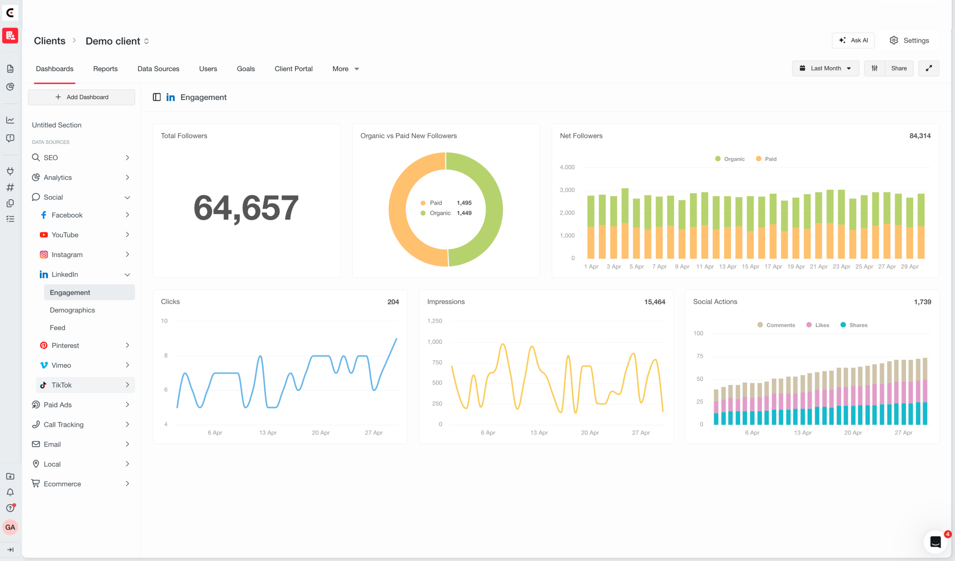Open the alert message icon in left rail
Screen dimensions: 955x561
[10, 138]
